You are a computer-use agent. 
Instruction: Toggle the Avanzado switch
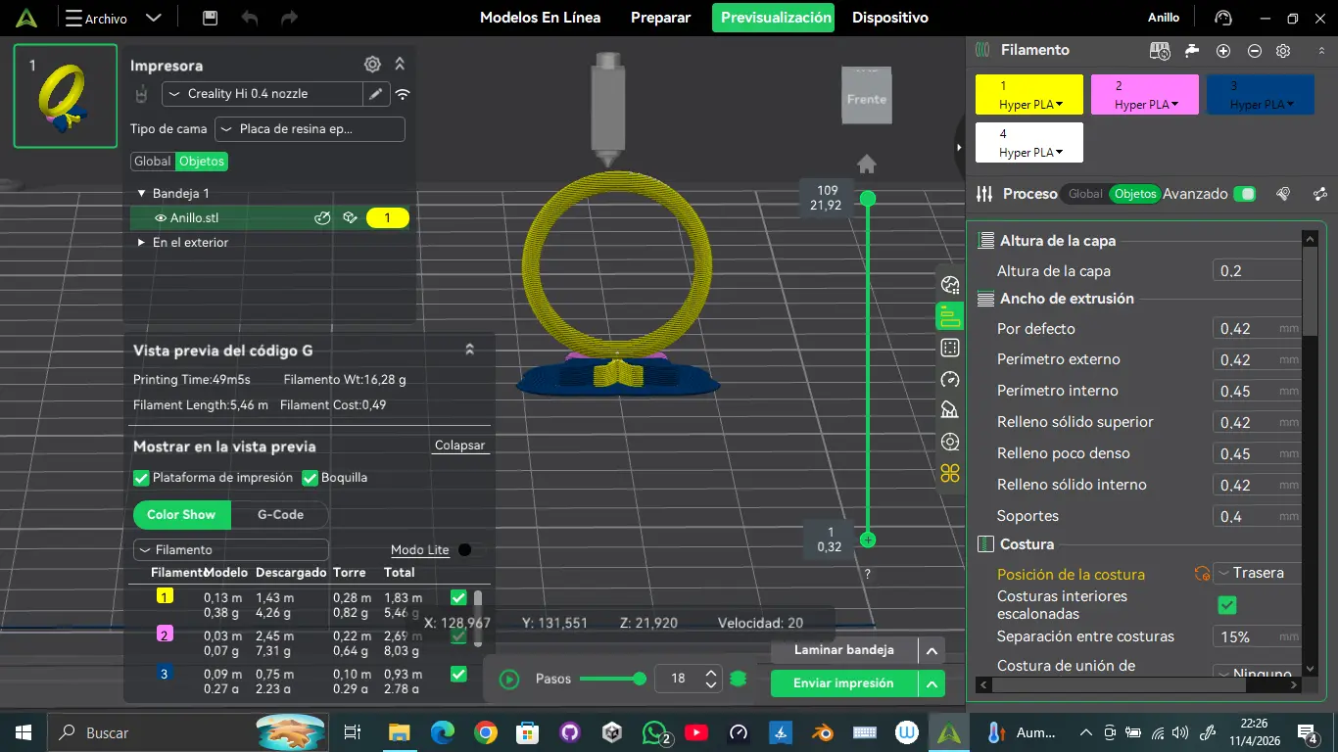1244,194
